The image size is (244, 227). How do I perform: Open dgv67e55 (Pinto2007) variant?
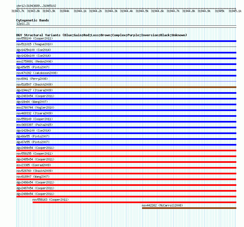33,142
